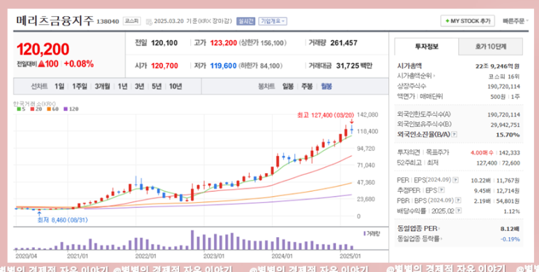Open help icon next to 외국인소진율(B/A)

coord(454,135)
